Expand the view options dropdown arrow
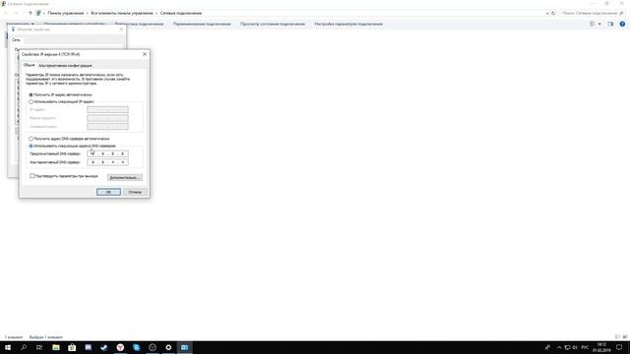This screenshot has height=354, width=630. click(599, 24)
